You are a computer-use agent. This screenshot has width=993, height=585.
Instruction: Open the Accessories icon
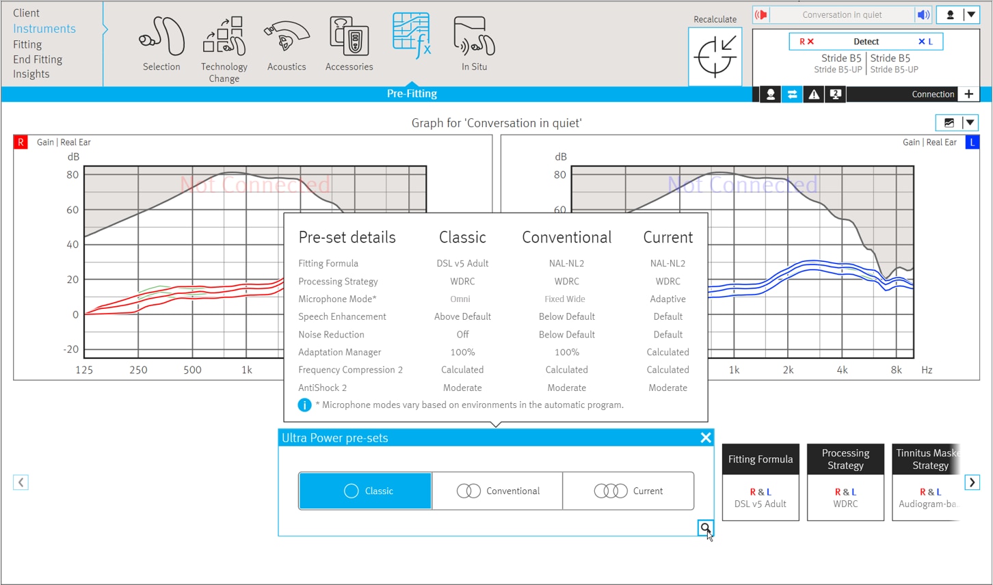349,36
